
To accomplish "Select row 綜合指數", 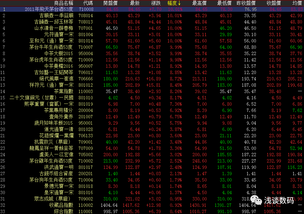I will 152,211.
